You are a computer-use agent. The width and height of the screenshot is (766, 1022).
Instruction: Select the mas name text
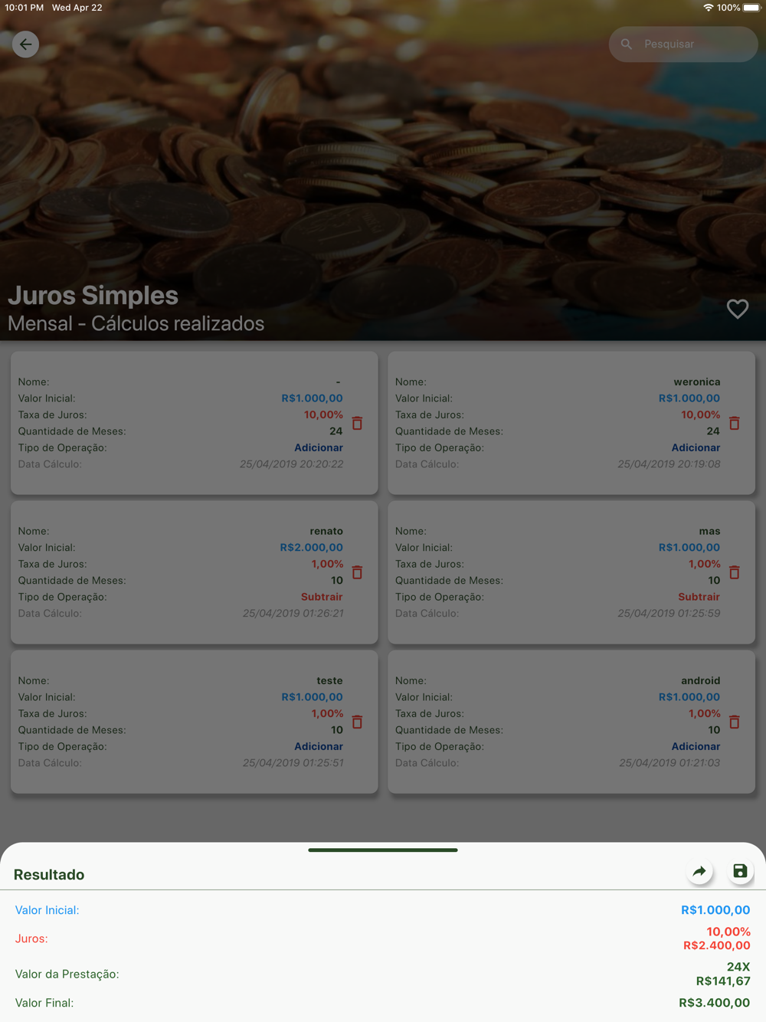tap(709, 531)
